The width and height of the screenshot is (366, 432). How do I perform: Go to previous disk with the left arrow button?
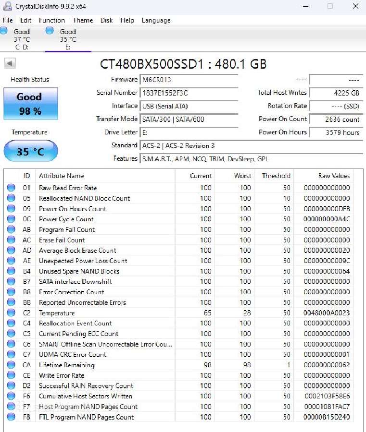[10, 63]
